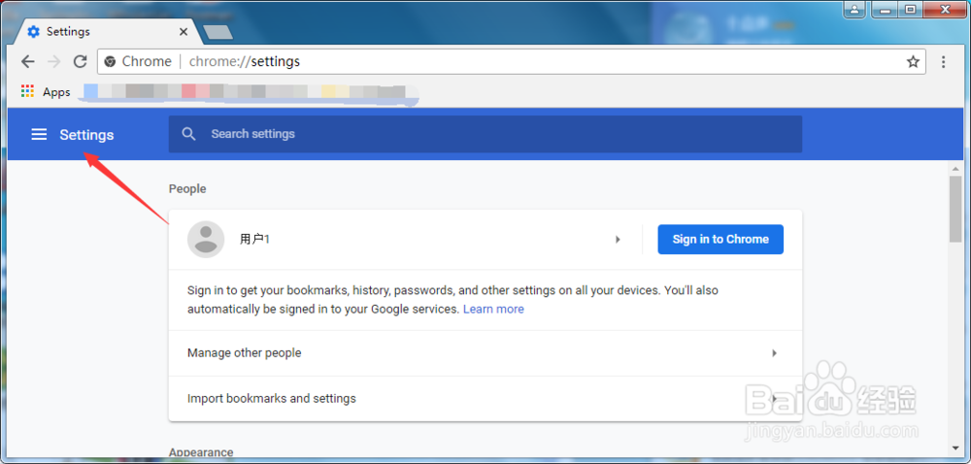Expand the 用户1 profile arrow
This screenshot has height=464, width=971.
pyautogui.click(x=618, y=240)
